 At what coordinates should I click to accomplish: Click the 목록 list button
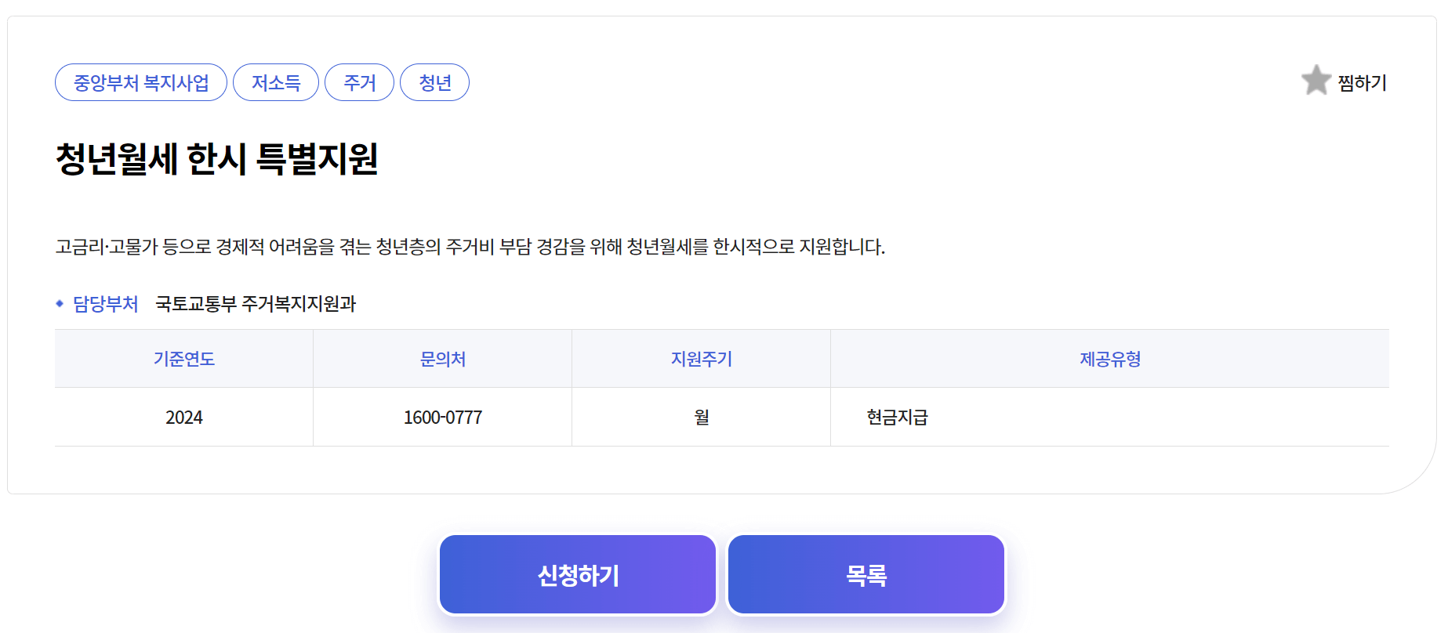865,573
